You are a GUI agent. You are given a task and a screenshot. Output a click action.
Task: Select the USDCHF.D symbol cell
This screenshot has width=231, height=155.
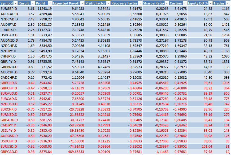[9, 141]
